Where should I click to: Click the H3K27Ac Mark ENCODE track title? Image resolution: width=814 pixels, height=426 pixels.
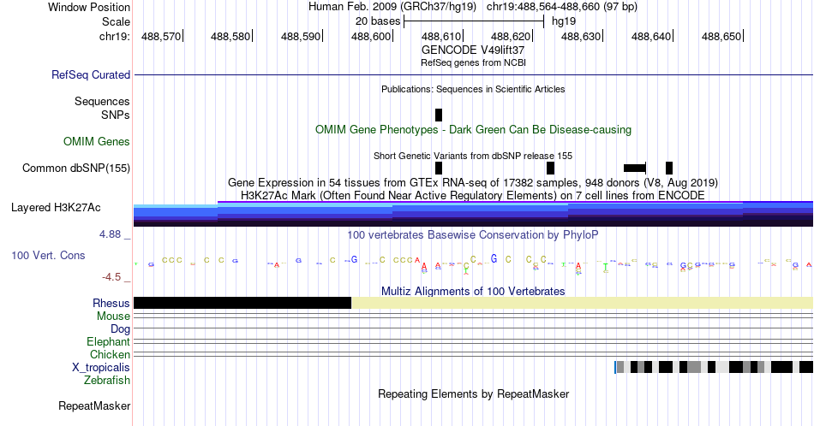[473, 195]
